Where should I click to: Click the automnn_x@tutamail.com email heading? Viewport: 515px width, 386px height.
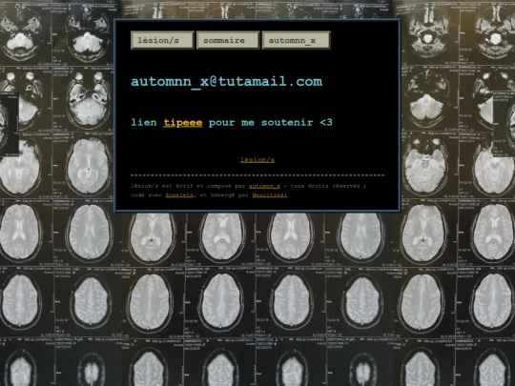227,81
